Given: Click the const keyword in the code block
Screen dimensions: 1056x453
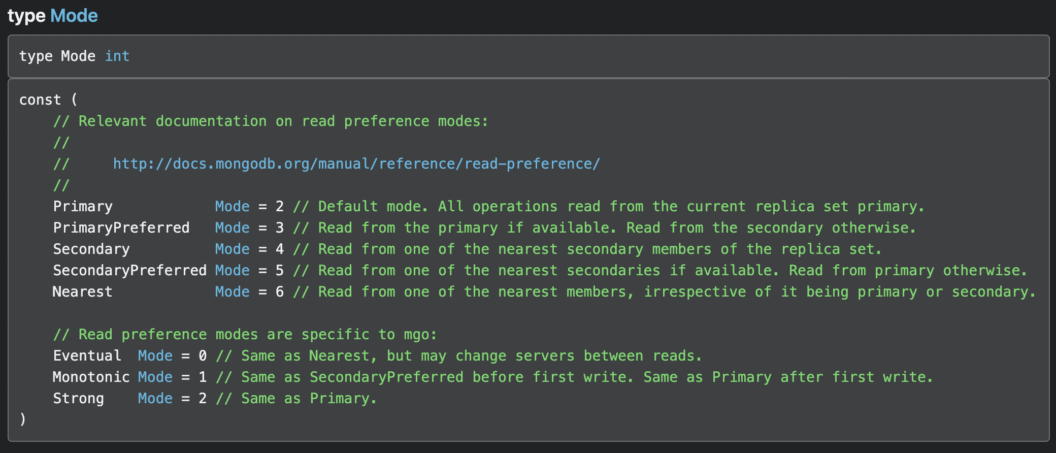Looking at the screenshot, I should (x=40, y=100).
